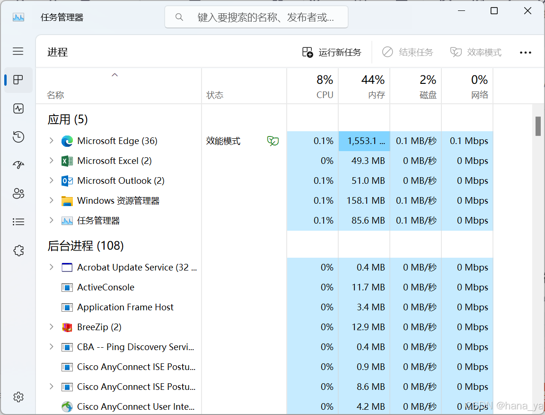
Task: Click the 任务管理器 process row icon
Action: tap(67, 221)
